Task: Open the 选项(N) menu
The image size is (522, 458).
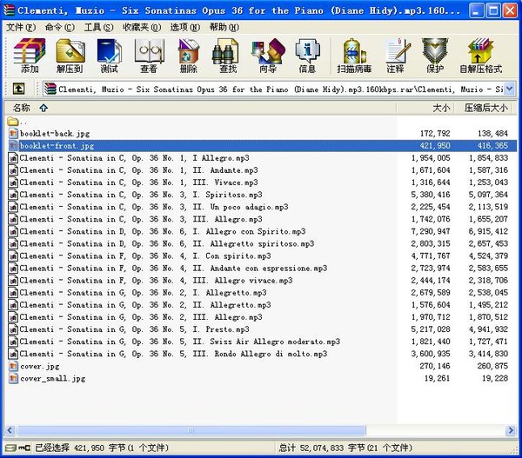Action: [x=185, y=27]
